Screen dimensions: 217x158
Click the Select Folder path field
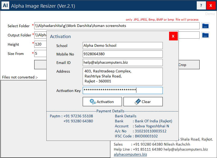click(x=117, y=26)
